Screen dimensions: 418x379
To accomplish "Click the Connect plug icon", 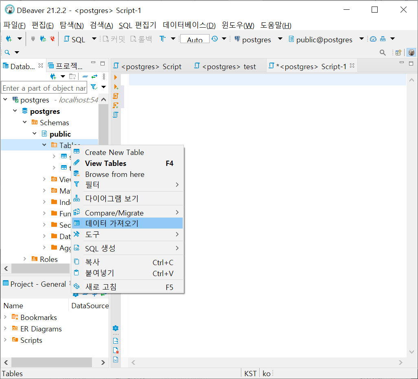I will pos(33,39).
